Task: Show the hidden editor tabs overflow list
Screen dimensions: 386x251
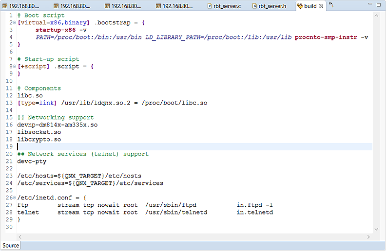Action: pos(330,5)
